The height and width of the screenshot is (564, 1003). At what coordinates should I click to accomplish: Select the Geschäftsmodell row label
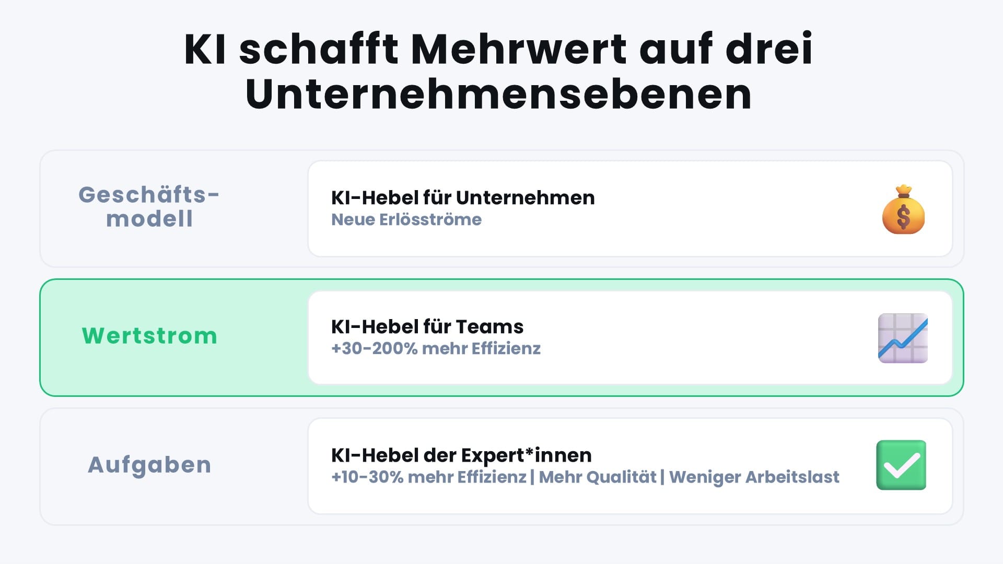(149, 207)
